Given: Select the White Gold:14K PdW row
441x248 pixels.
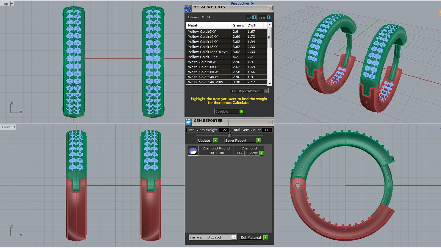Looking at the screenshot, I should pyautogui.click(x=227, y=82).
